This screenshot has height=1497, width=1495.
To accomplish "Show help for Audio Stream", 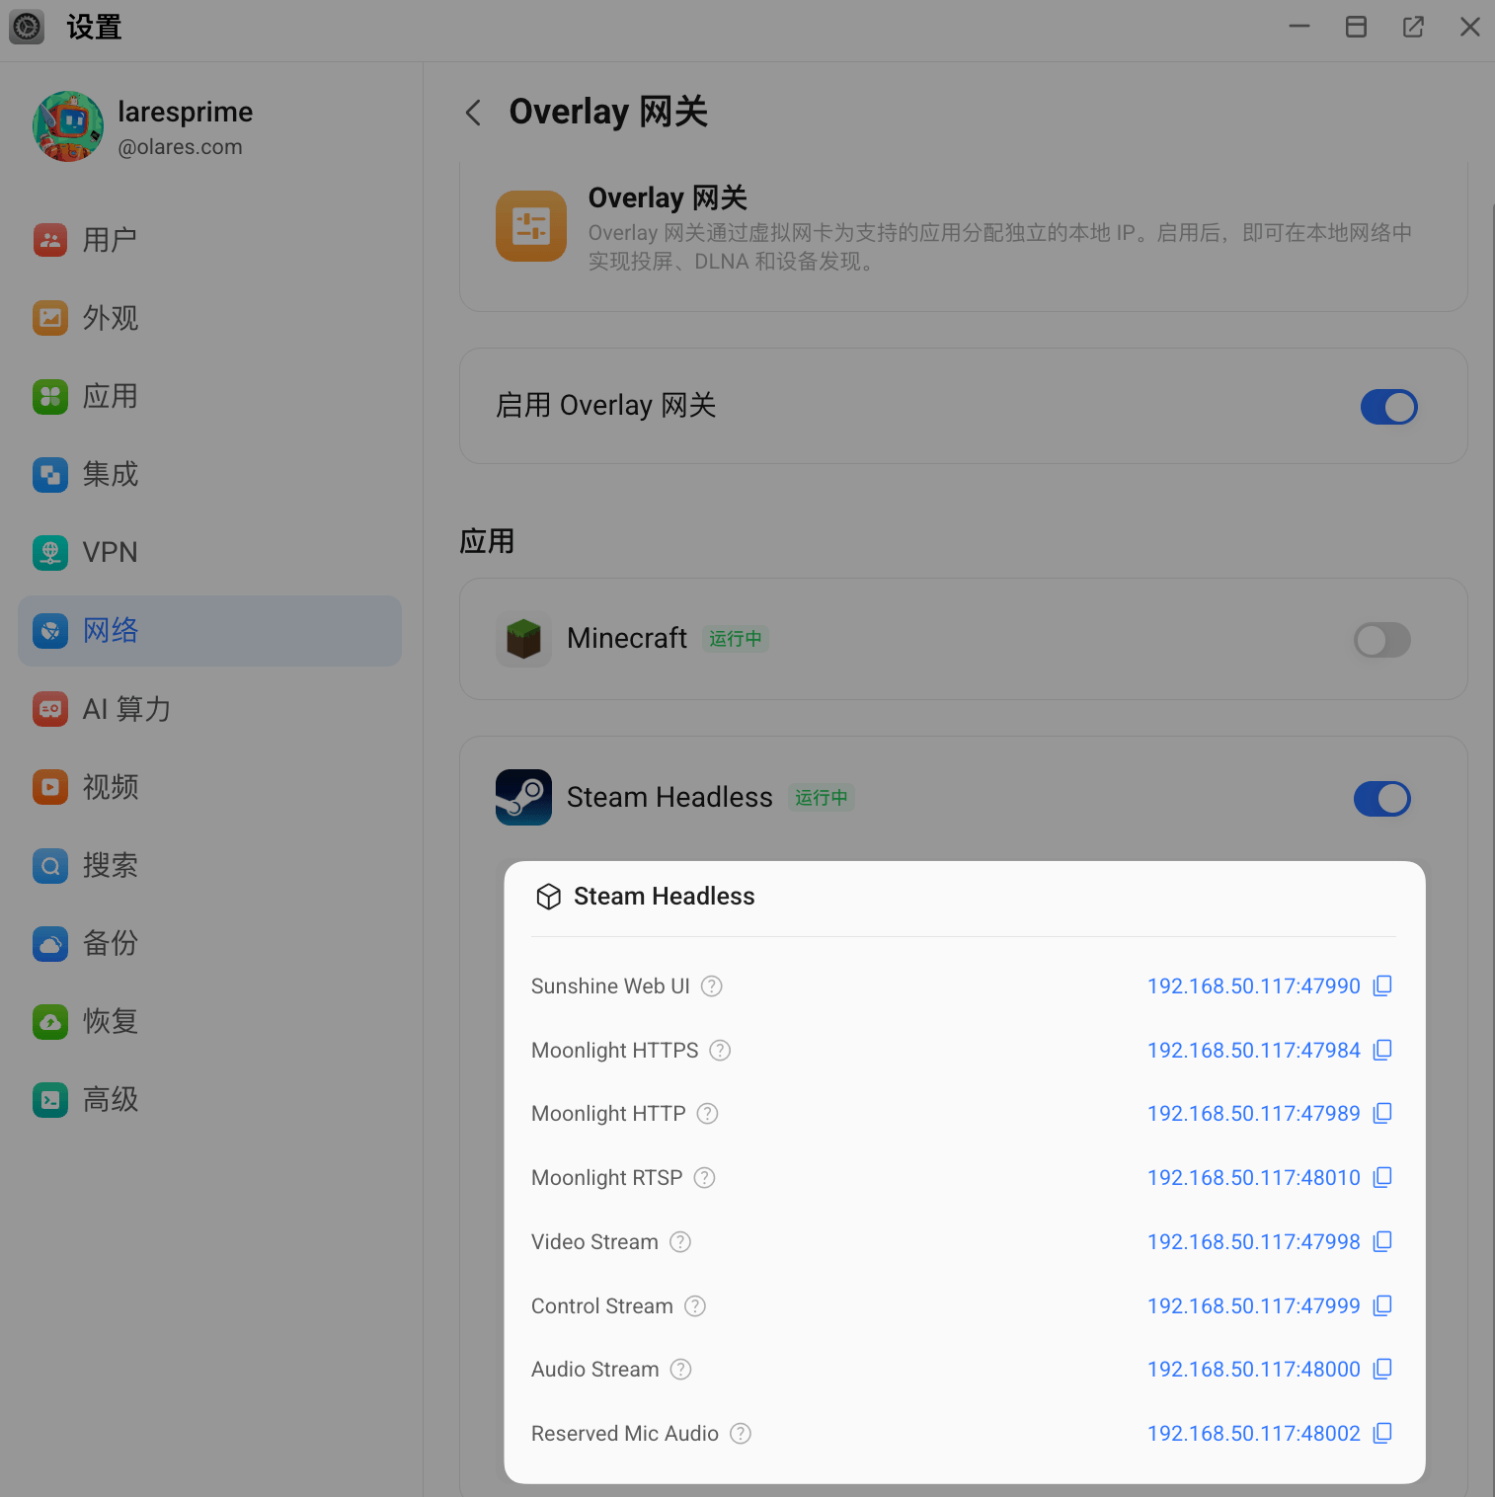I will (x=681, y=1370).
